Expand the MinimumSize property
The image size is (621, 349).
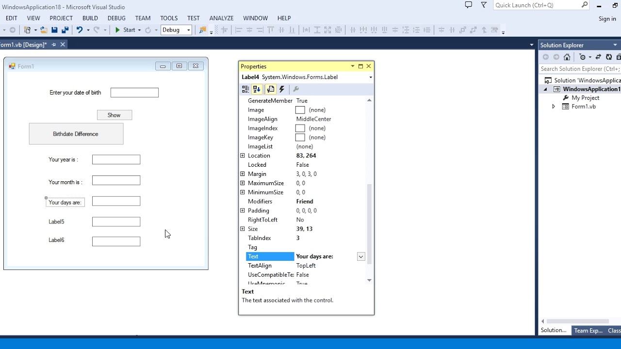click(243, 192)
